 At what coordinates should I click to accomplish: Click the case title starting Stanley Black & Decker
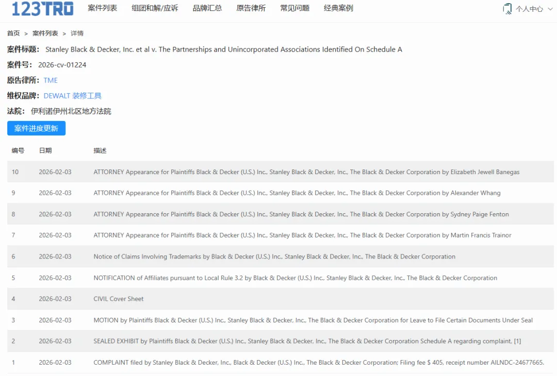[224, 49]
